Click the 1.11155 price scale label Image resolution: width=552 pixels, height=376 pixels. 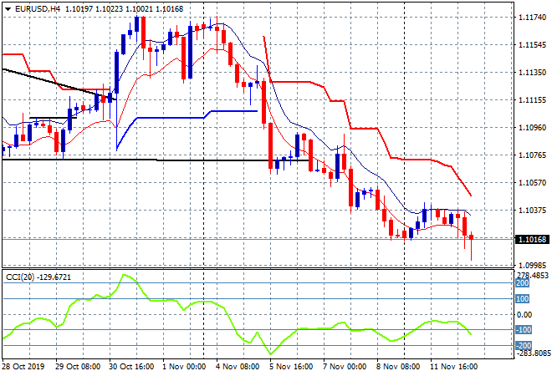[533, 100]
